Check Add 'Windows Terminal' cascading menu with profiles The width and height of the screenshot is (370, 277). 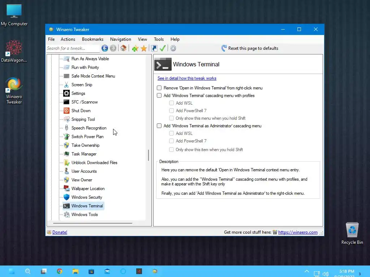(x=159, y=95)
